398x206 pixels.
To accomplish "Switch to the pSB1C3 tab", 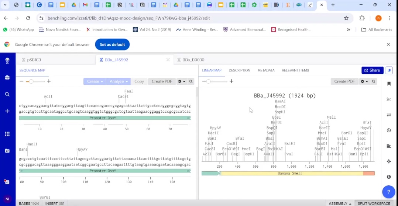I will (x=34, y=60).
